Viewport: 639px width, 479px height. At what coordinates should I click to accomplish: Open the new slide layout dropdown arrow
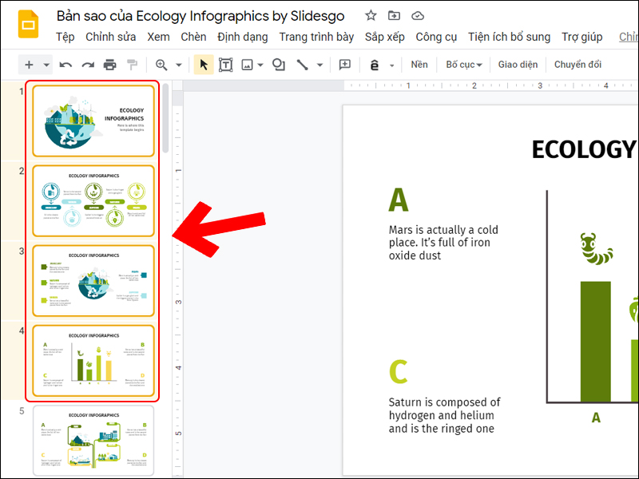[x=47, y=65]
